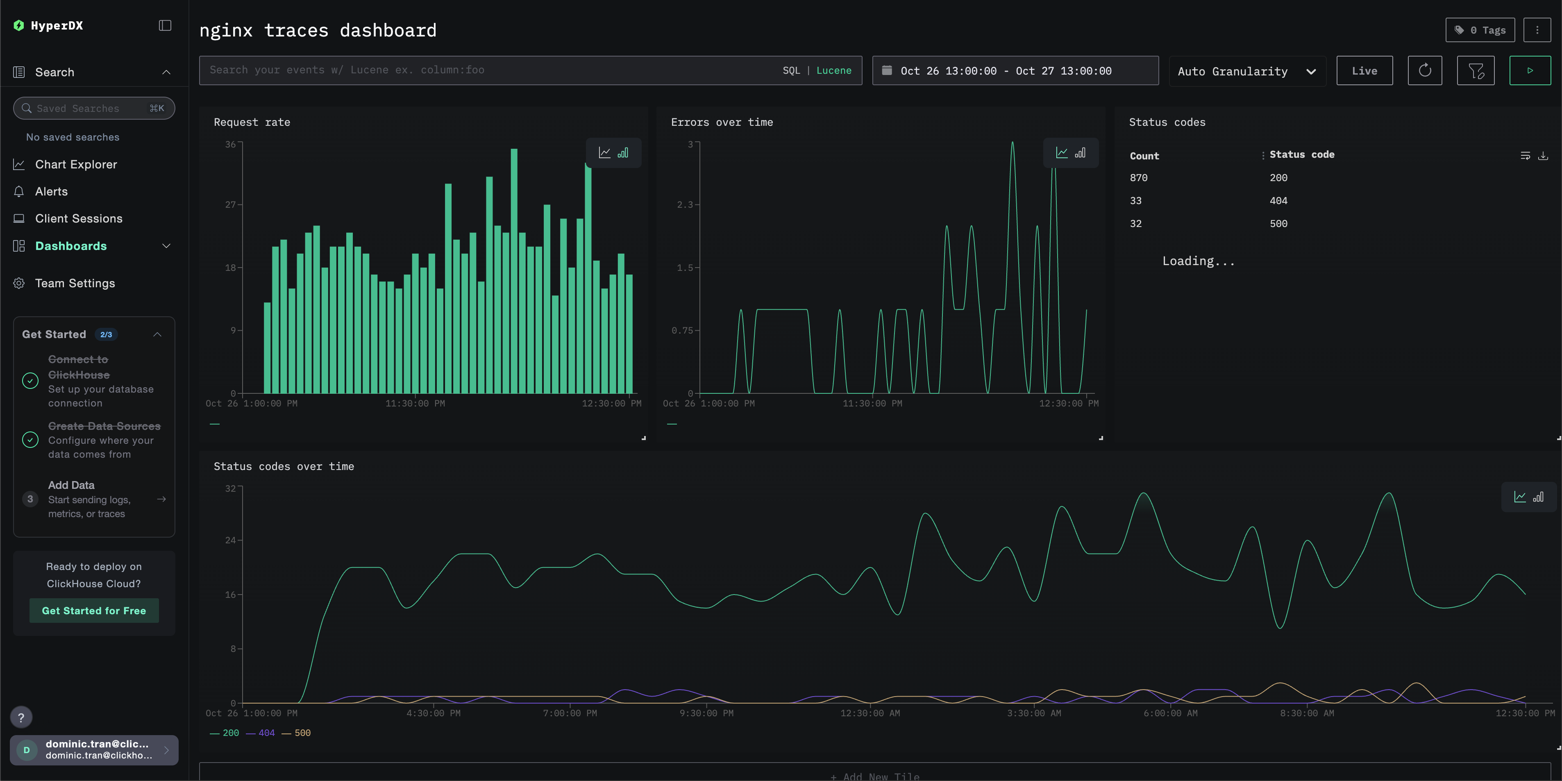Image resolution: width=1562 pixels, height=781 pixels.
Task: Click the Get Started for Free button
Action: pos(93,611)
